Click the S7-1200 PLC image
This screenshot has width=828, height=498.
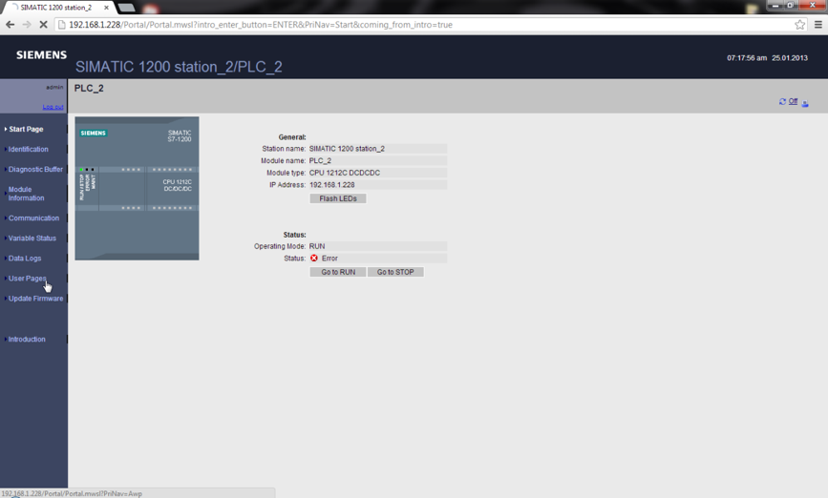[137, 188]
